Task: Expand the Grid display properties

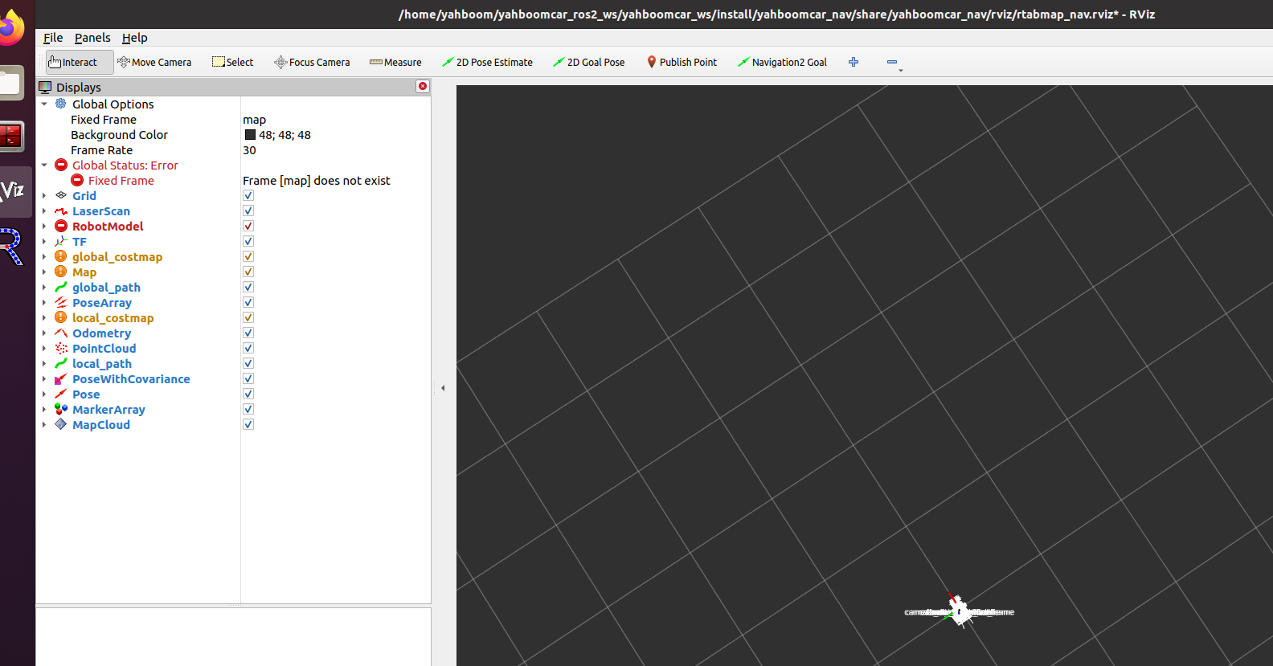Action: coord(44,195)
